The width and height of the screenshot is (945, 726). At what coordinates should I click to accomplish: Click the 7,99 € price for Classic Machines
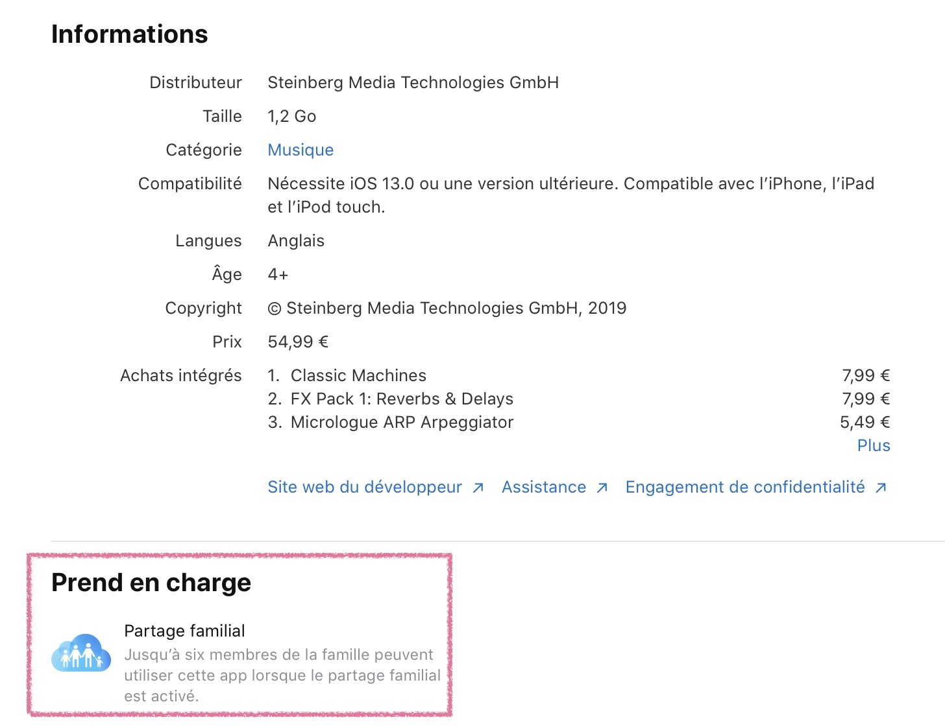[866, 375]
